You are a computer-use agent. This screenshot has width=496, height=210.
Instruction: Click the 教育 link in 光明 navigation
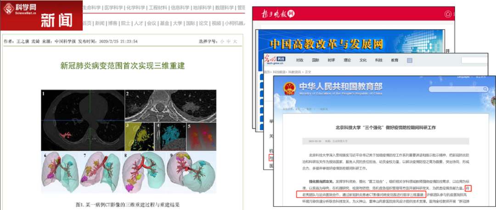click(395, 60)
